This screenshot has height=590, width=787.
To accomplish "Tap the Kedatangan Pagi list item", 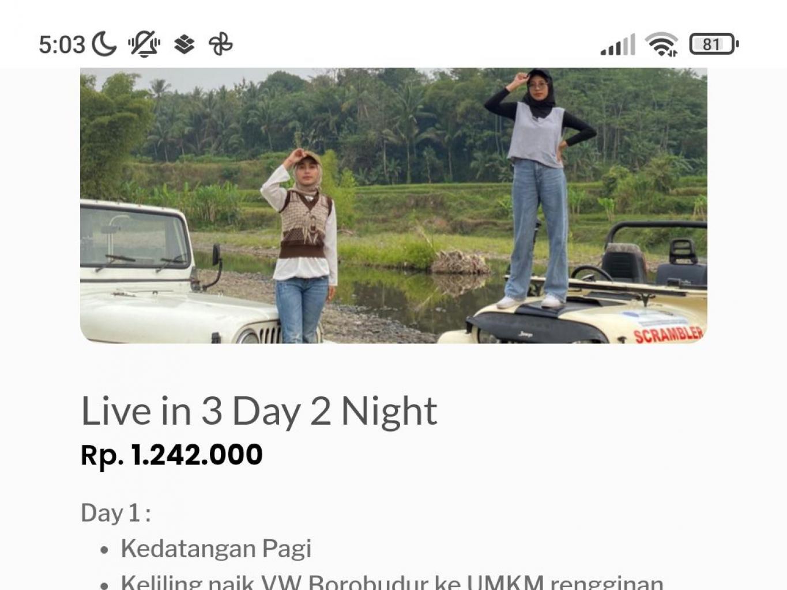I will [x=216, y=548].
